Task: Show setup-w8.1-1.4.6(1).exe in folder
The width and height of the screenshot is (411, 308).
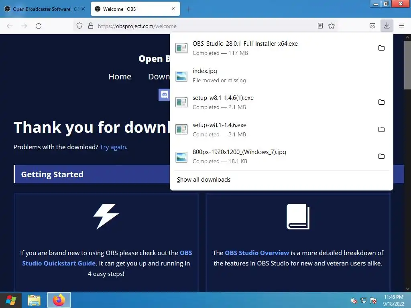Action: 381,102
